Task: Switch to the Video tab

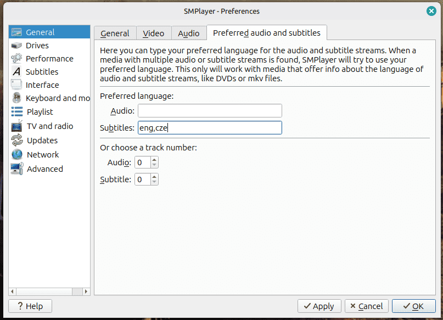Action: click(x=154, y=33)
